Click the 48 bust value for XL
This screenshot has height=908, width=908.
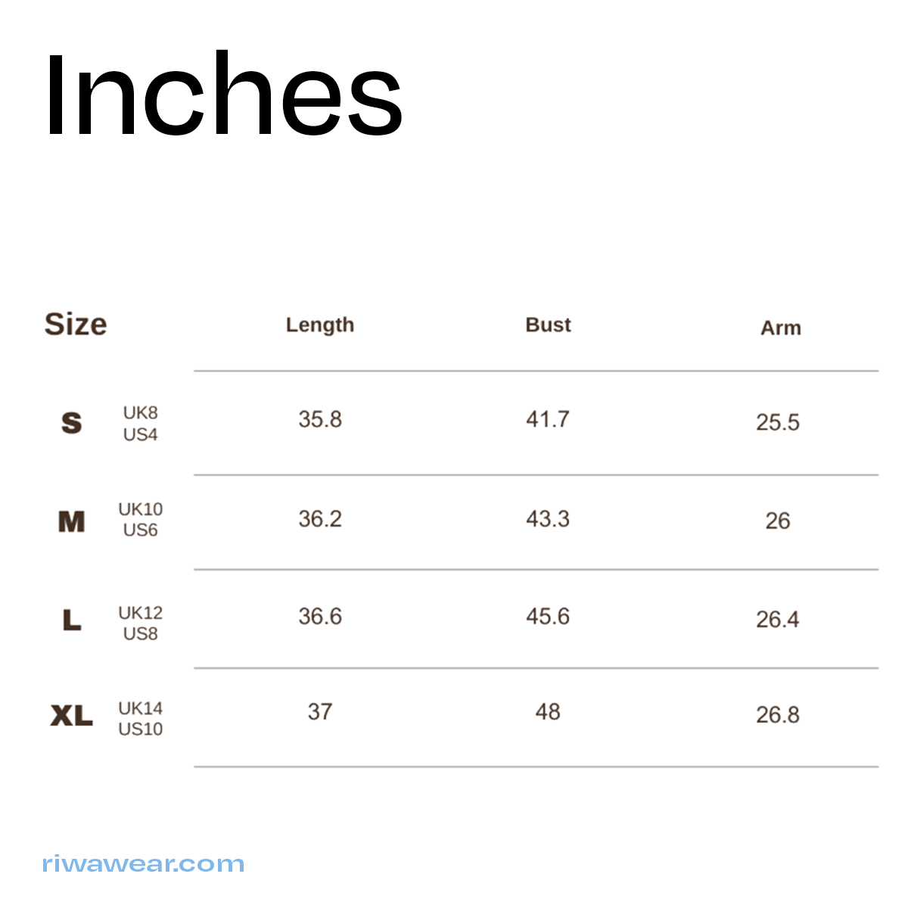[x=548, y=712]
